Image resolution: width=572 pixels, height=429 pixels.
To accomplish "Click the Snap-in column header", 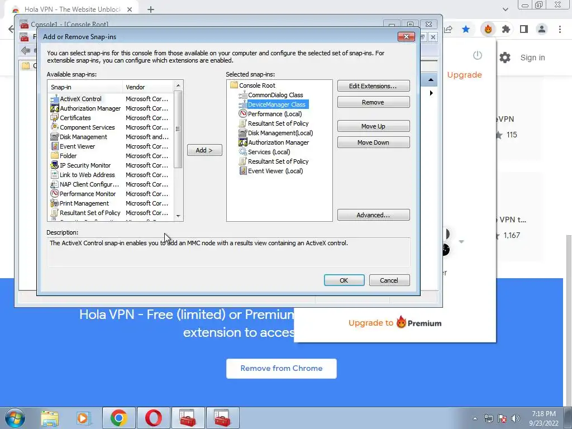I will [x=85, y=87].
